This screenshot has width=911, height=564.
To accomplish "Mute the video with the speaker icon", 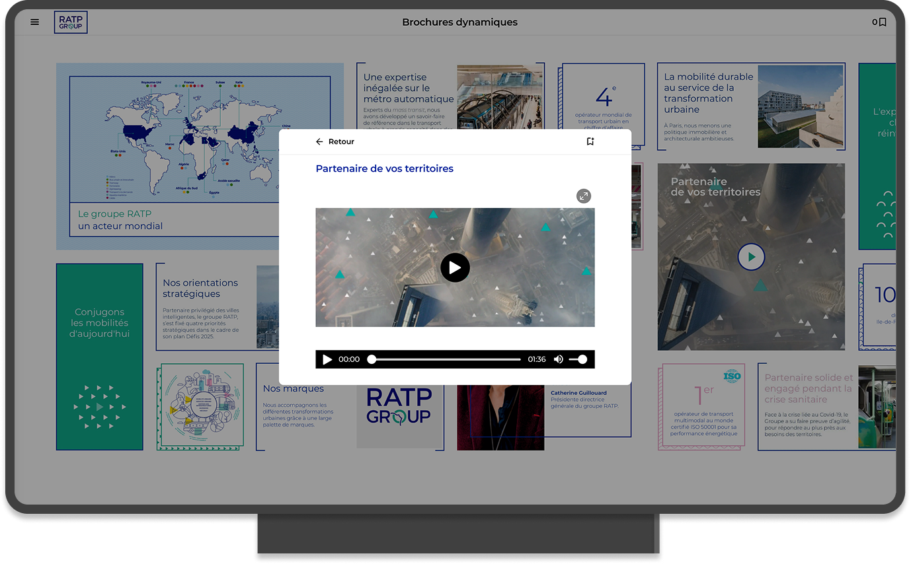I will pyautogui.click(x=559, y=359).
